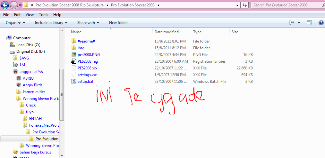Click the Forward navigation arrow
Image resolution: width=325 pixels, height=158 pixels.
(14, 5)
